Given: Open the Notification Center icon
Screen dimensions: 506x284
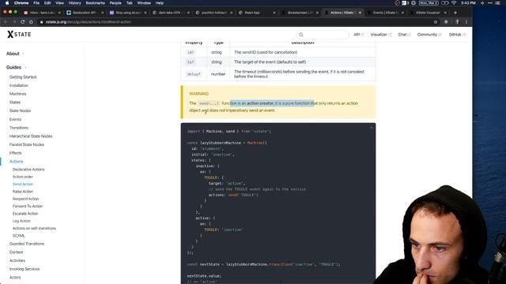Looking at the screenshot, I should pyautogui.click(x=498, y=3).
